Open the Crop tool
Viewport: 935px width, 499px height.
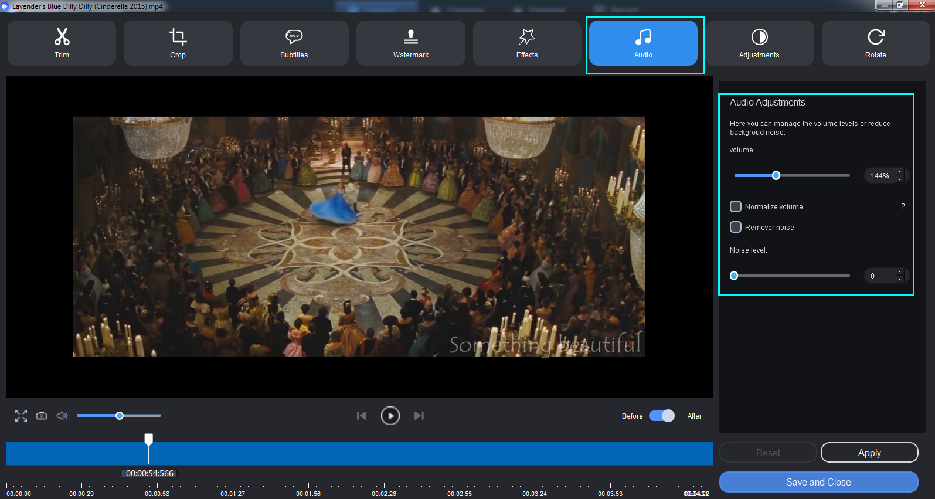point(178,43)
